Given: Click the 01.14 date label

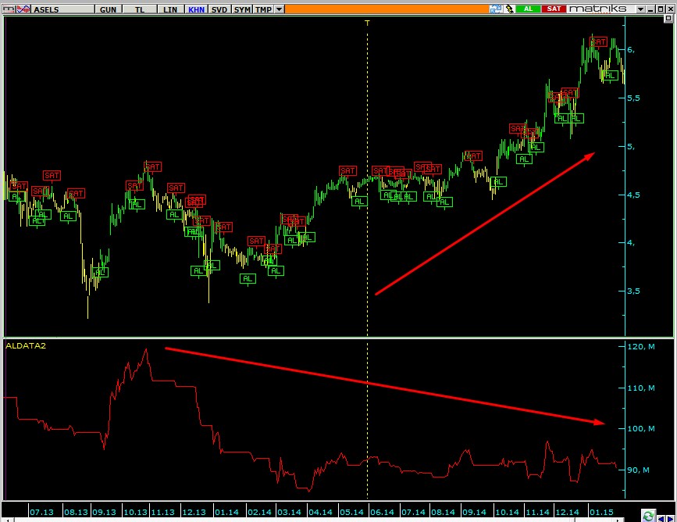Looking at the screenshot, I should click(226, 512).
